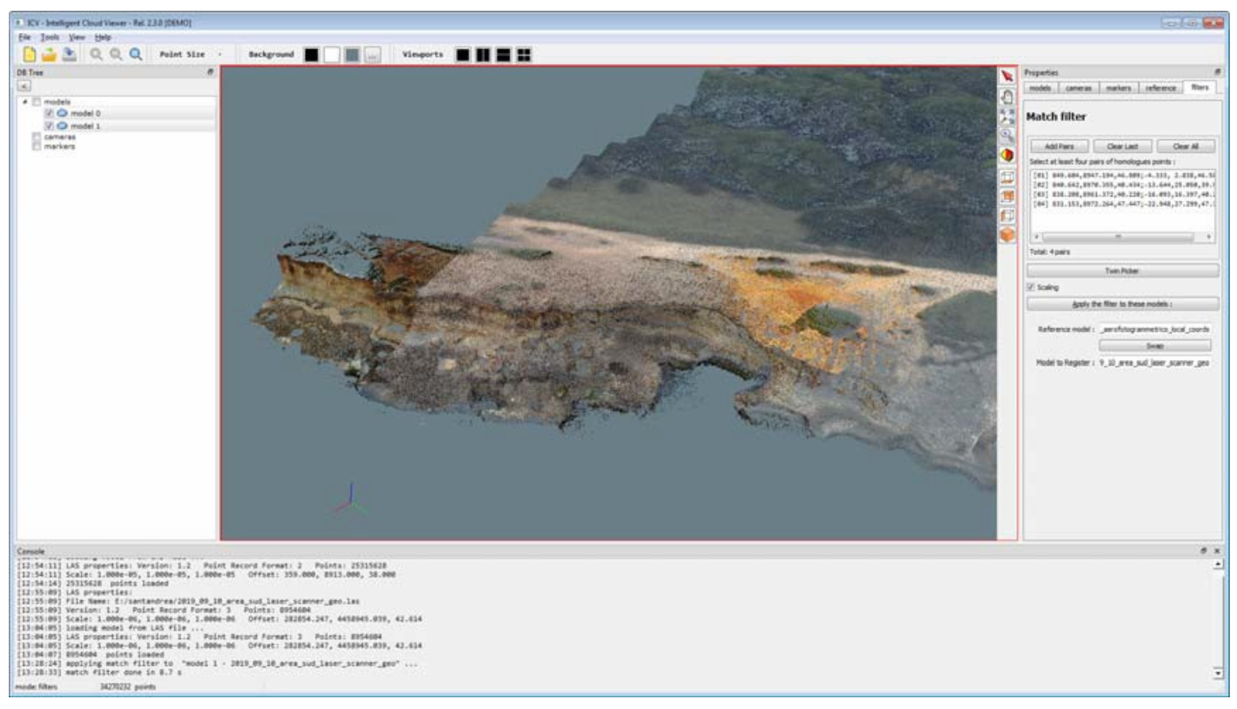
Task: Create a new project file
Action: click(28, 54)
